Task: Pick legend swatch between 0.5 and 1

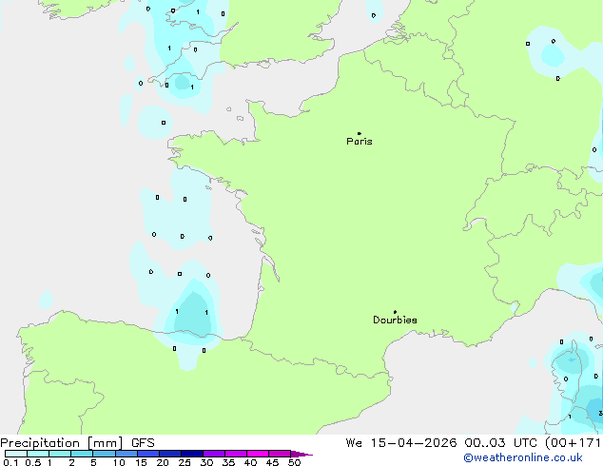Action: 38,454
